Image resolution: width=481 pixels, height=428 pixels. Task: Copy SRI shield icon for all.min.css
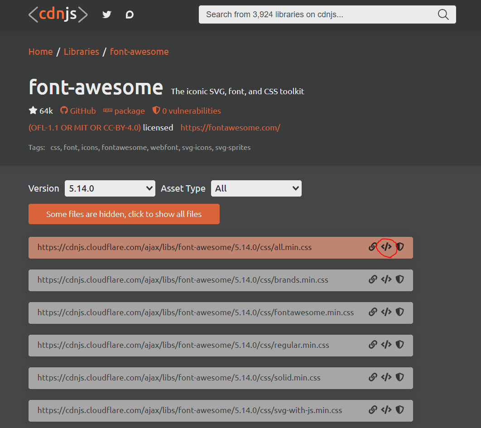[400, 247]
